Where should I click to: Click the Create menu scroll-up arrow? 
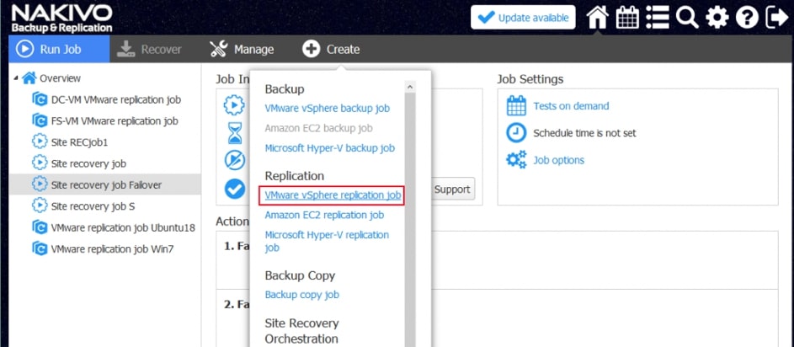(410, 87)
